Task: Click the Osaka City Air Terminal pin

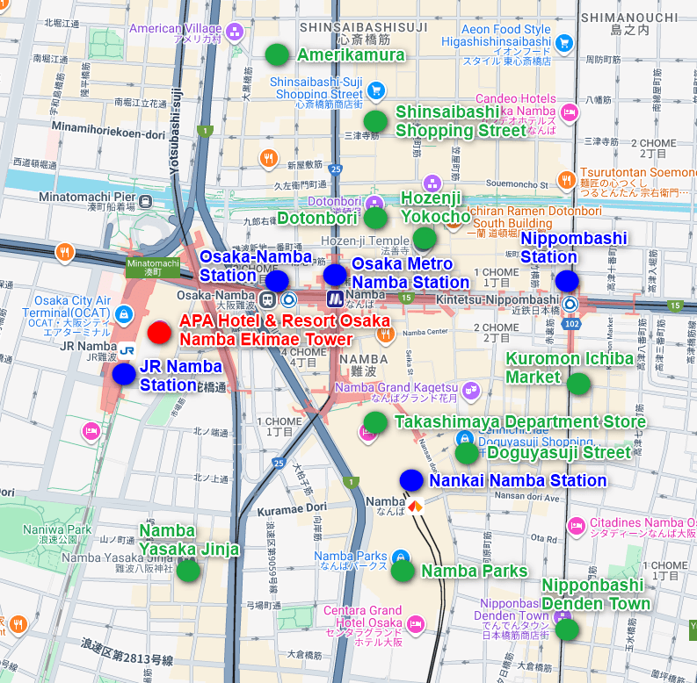Action: click(x=124, y=315)
